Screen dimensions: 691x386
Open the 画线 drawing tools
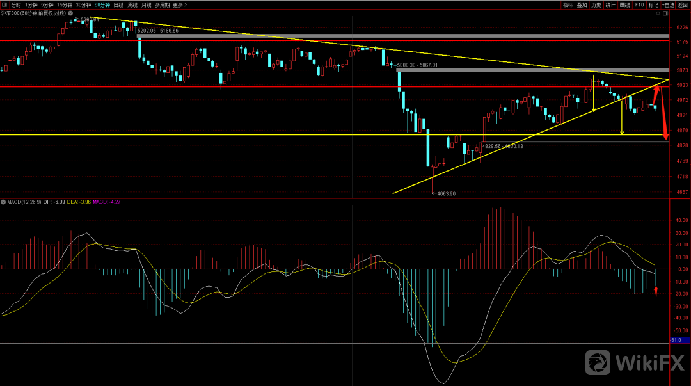tap(625, 4)
